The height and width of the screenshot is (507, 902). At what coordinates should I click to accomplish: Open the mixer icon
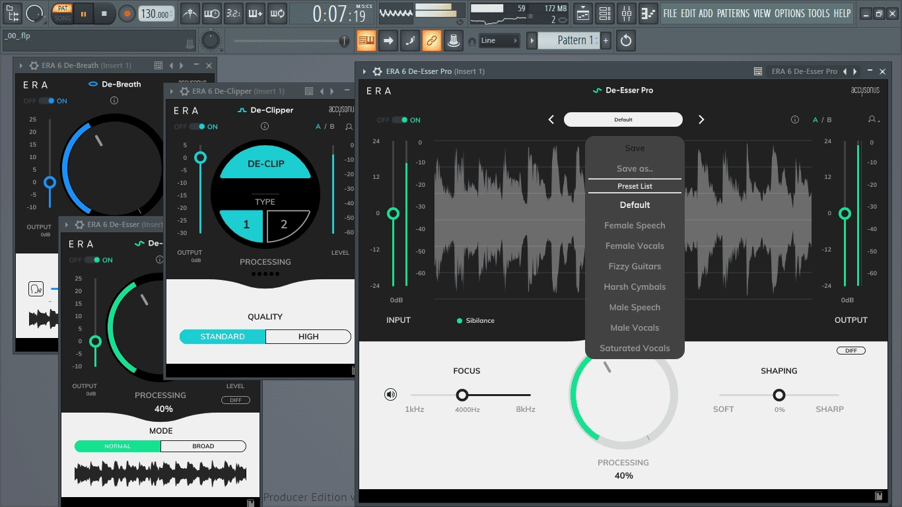[x=627, y=13]
